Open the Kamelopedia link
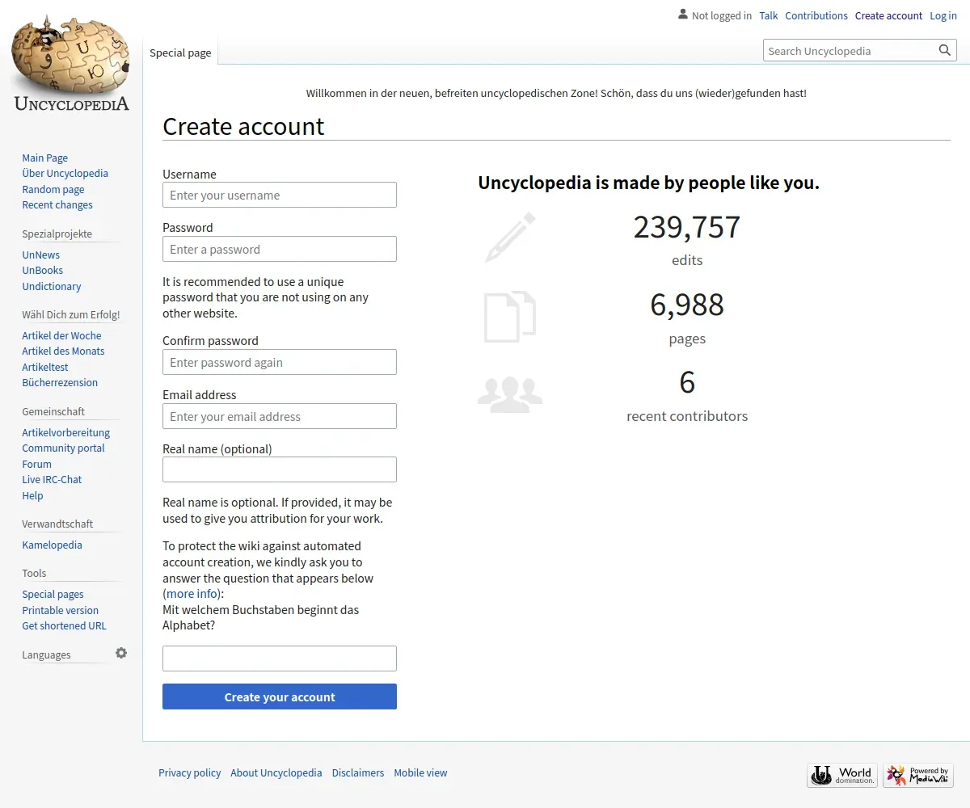 (x=52, y=545)
